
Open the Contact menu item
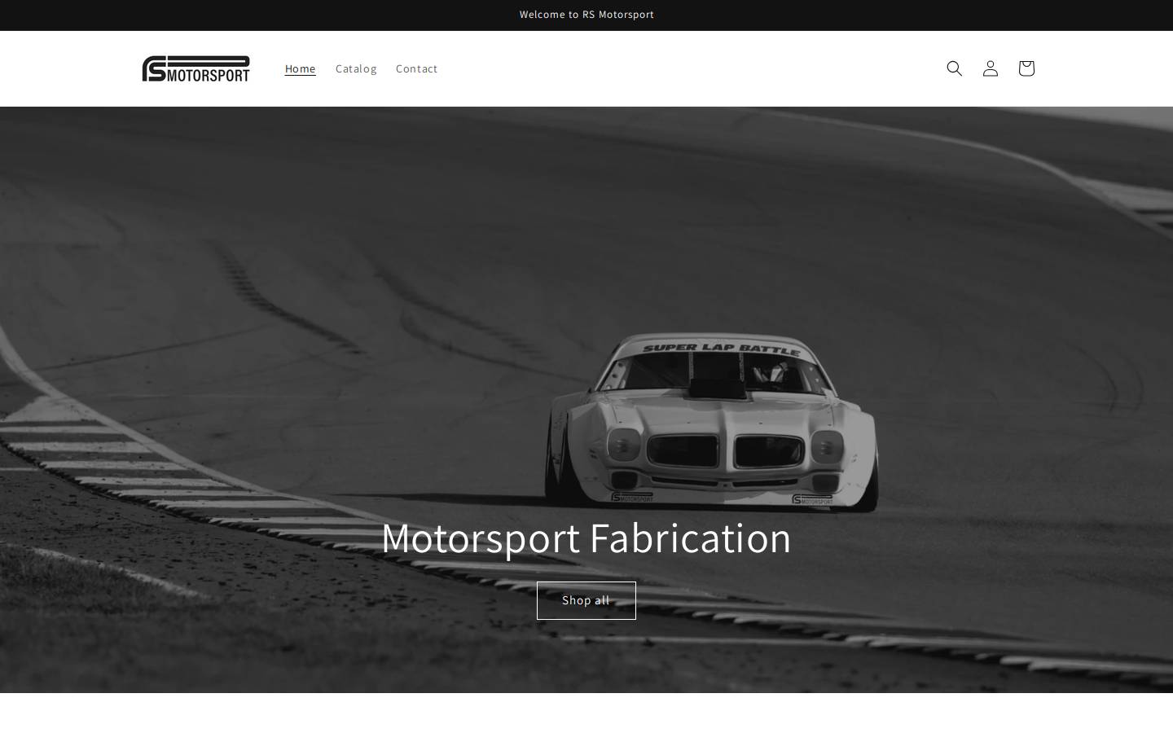tap(416, 68)
